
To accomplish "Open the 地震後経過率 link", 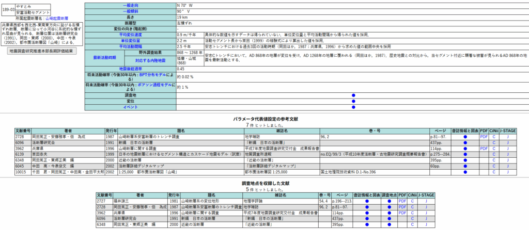I will point(131,68).
